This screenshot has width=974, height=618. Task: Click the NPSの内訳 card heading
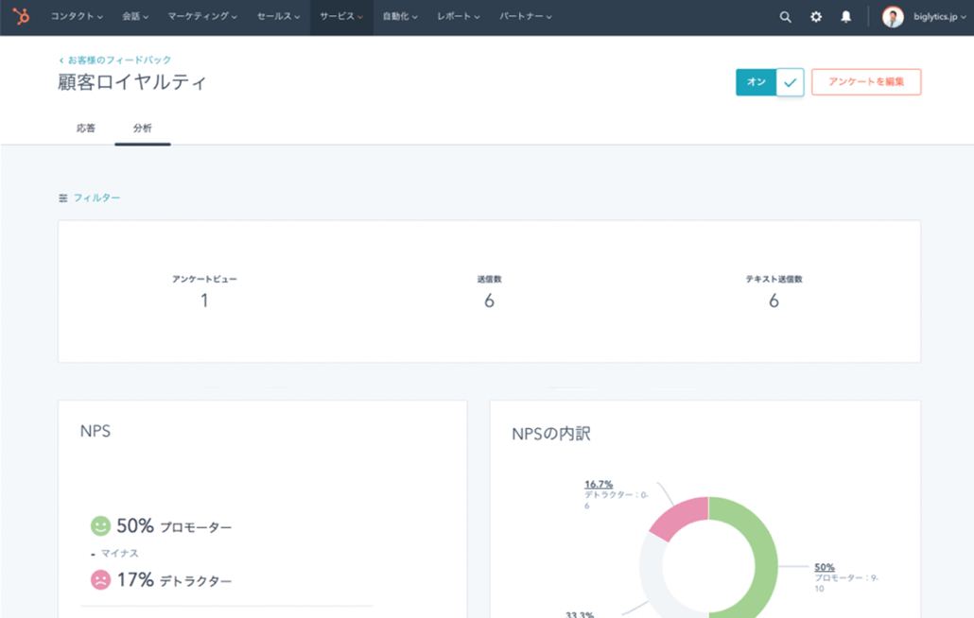point(551,434)
